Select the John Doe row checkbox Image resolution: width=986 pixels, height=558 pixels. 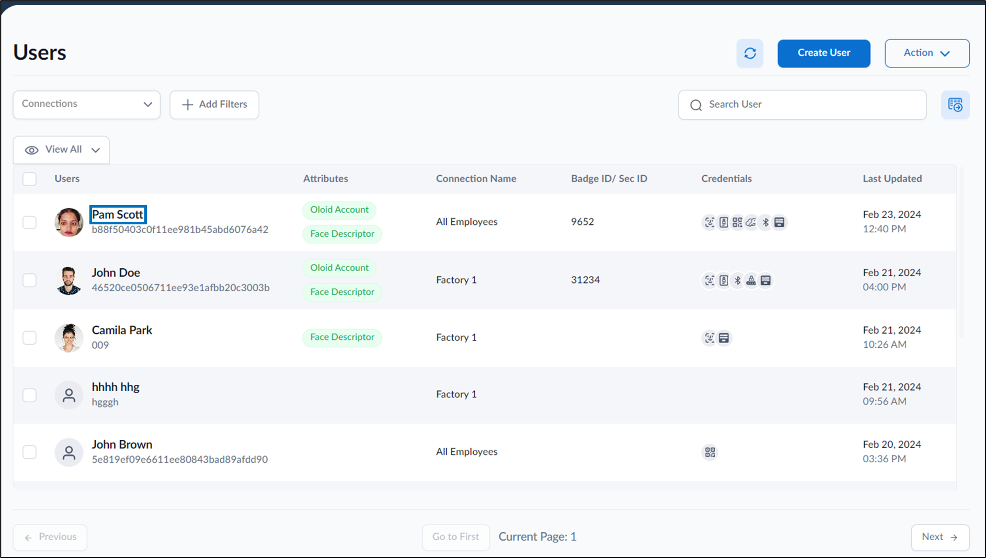(x=30, y=280)
